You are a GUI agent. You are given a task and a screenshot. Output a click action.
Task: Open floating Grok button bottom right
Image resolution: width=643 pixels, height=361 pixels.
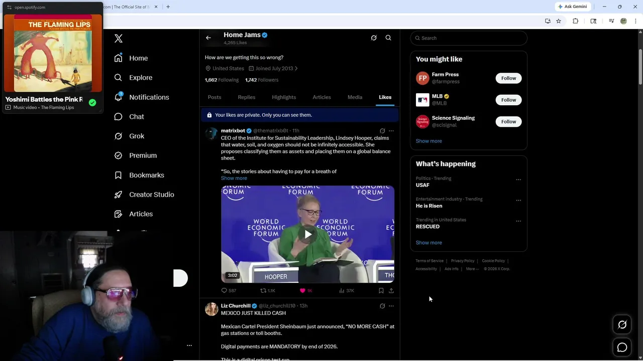pyautogui.click(x=622, y=325)
